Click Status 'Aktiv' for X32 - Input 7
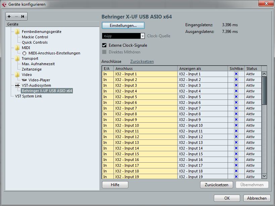Screen dimensions: 275x206 [x=253, y=108]
